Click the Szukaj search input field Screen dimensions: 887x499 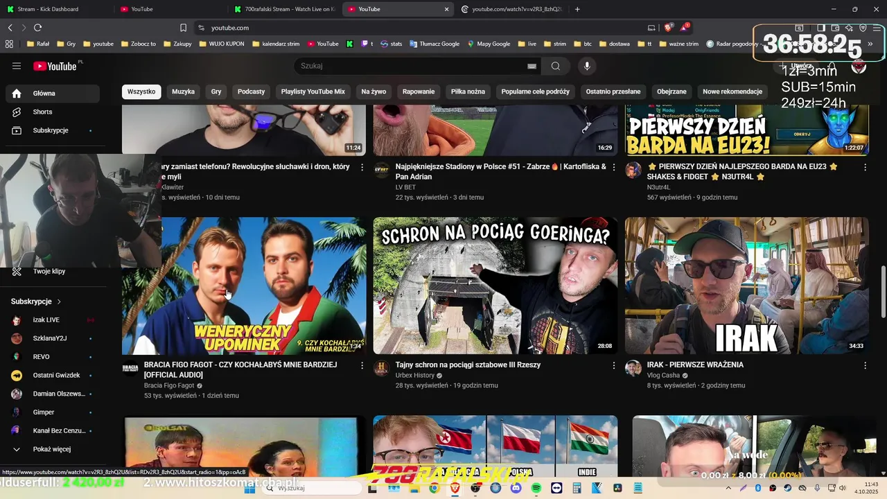[409, 66]
